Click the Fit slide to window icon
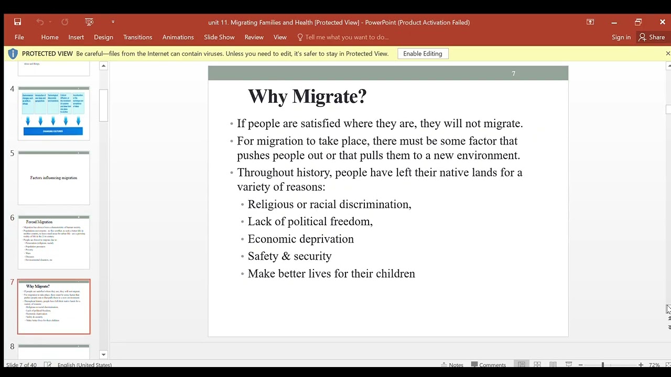Image resolution: width=671 pixels, height=377 pixels. 667,365
